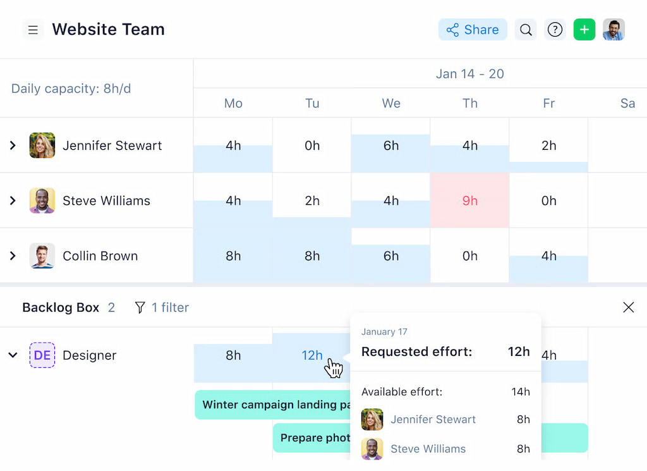Click the green plus button to create new item
The height and width of the screenshot is (471, 647).
coord(584,29)
